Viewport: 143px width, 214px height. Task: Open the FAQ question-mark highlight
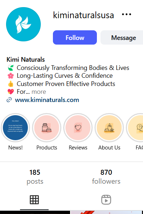click(135, 128)
